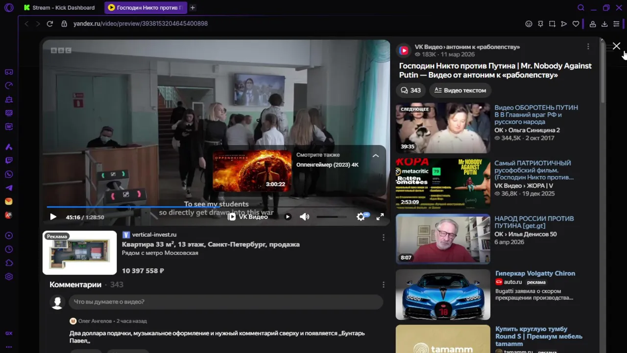Open the ad's three-dots menu
The height and width of the screenshot is (353, 627).
383,237
